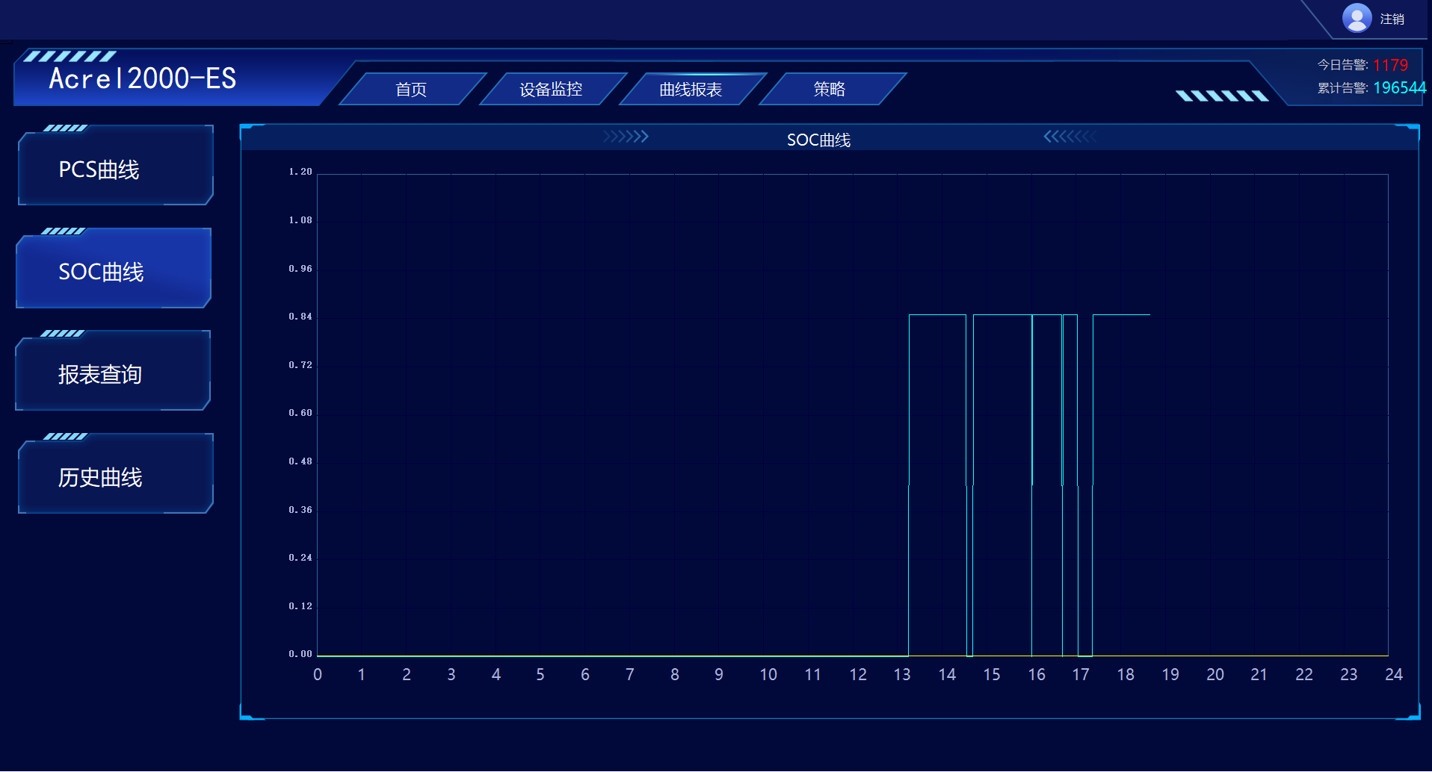Click the SOC曲线 chart title
Screen dimensions: 1432x772
[x=818, y=140]
